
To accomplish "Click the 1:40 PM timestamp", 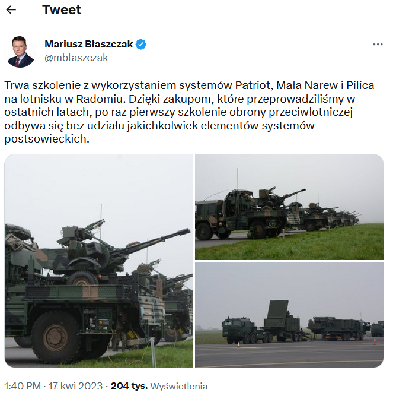I will click(23, 386).
